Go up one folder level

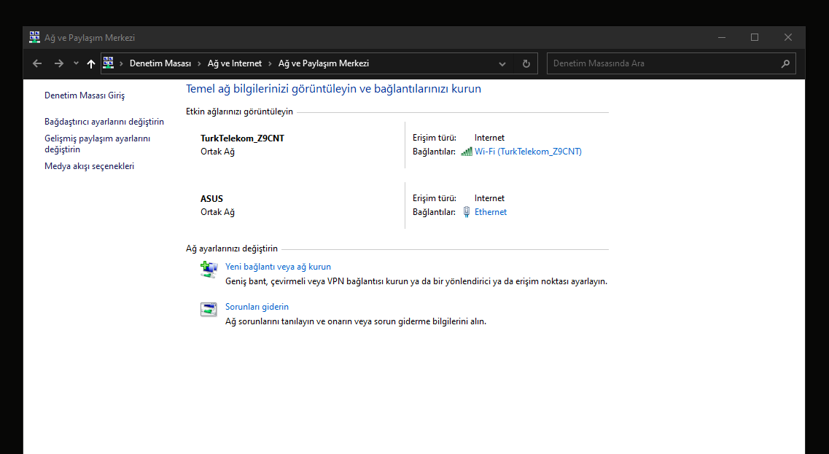tap(91, 63)
